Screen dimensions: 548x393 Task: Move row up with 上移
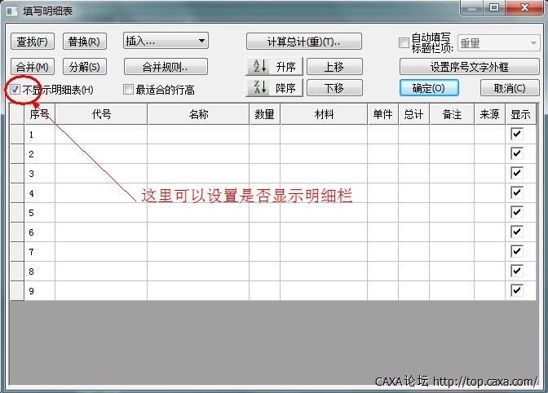coord(334,66)
